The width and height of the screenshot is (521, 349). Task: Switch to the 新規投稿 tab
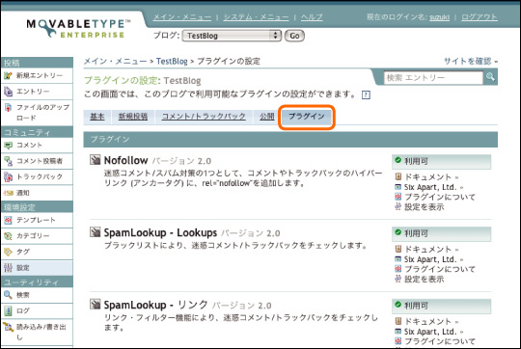pyautogui.click(x=133, y=117)
